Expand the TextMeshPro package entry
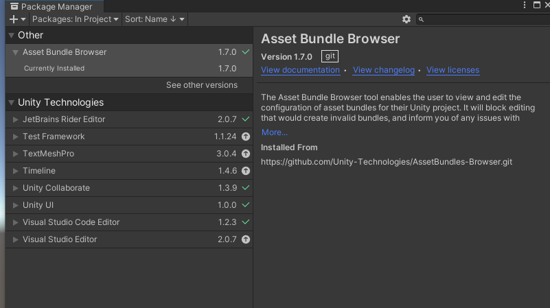This screenshot has width=550, height=308. coord(15,154)
